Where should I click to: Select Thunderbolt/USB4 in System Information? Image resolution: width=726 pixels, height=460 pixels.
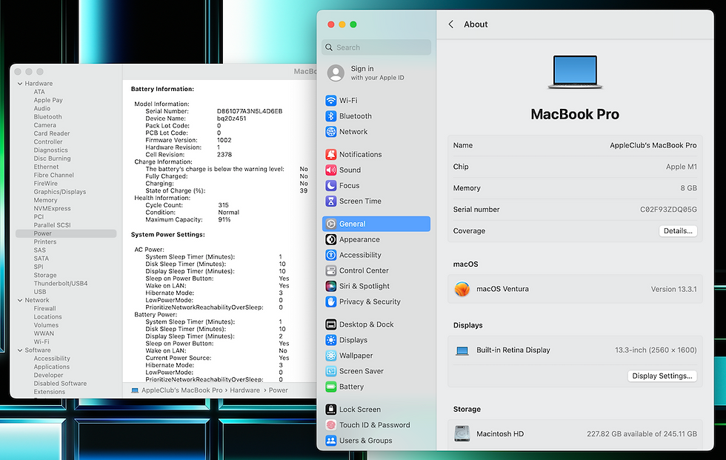click(61, 284)
